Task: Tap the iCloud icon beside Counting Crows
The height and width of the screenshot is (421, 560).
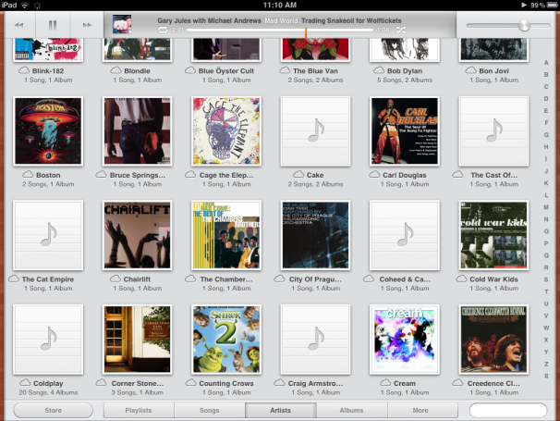Action: (x=191, y=382)
